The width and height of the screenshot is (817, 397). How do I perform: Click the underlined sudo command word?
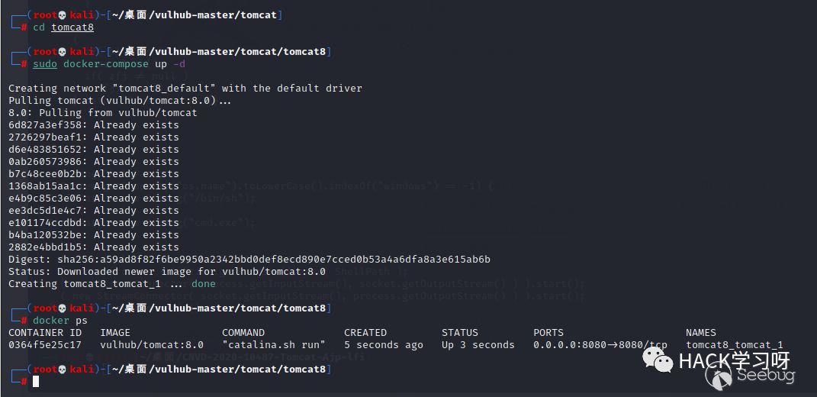pyautogui.click(x=45, y=64)
